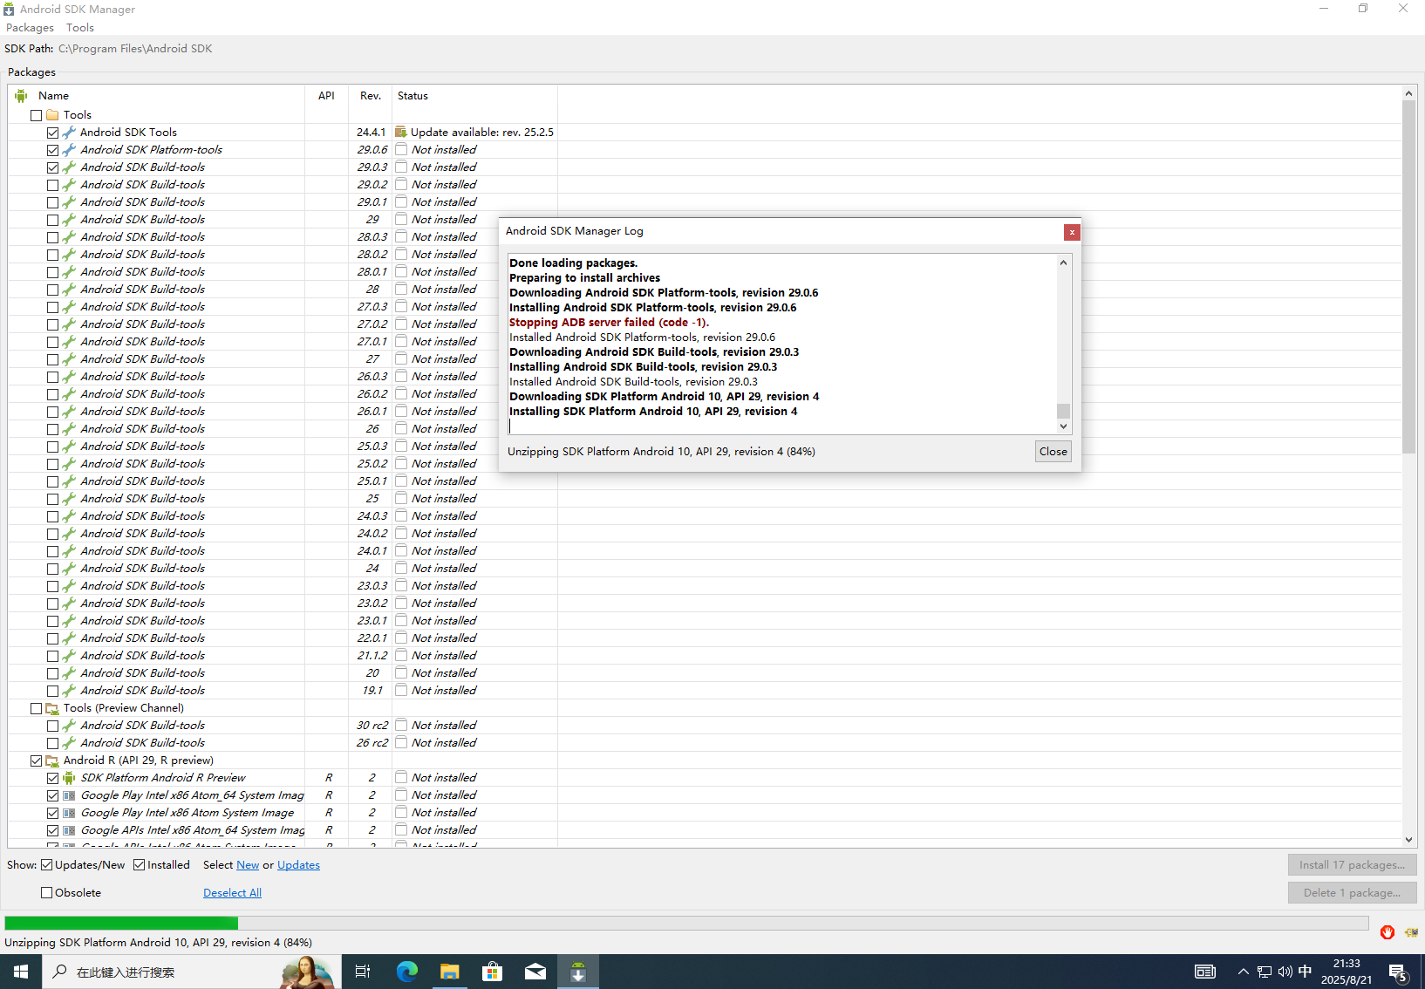Open the Tools menu
1425x989 pixels.
79,27
